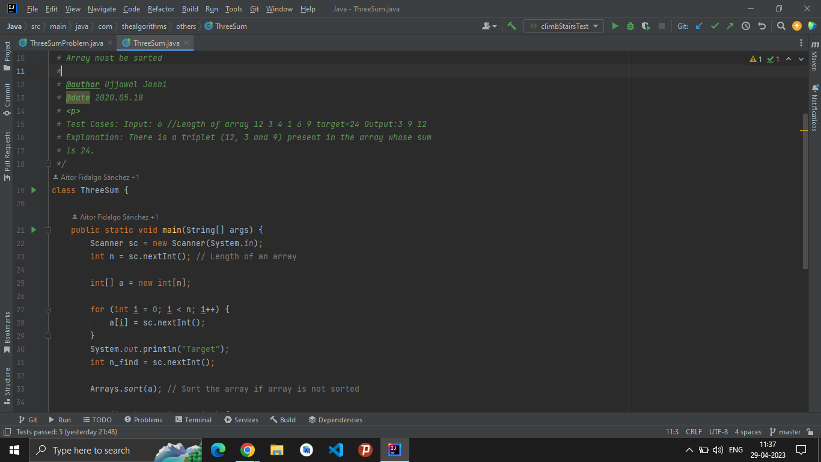Click the green typo count indicator
The image size is (821, 462).
[x=774, y=59]
